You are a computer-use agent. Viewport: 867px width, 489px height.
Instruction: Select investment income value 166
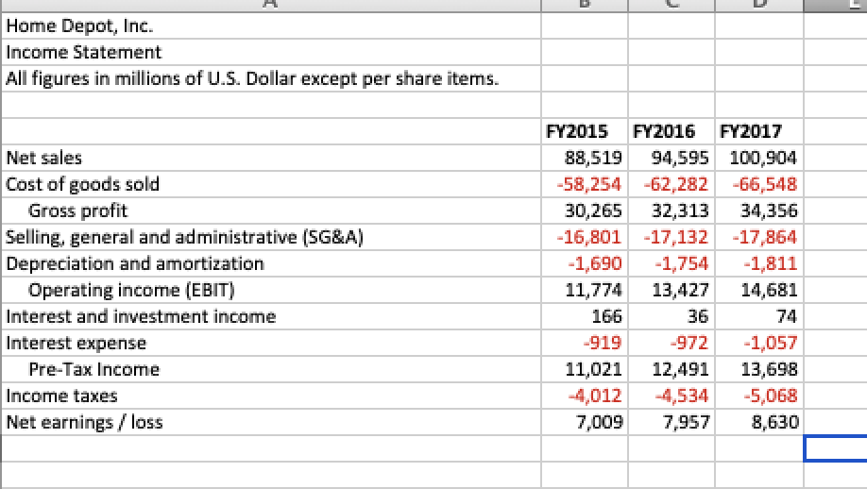point(585,316)
